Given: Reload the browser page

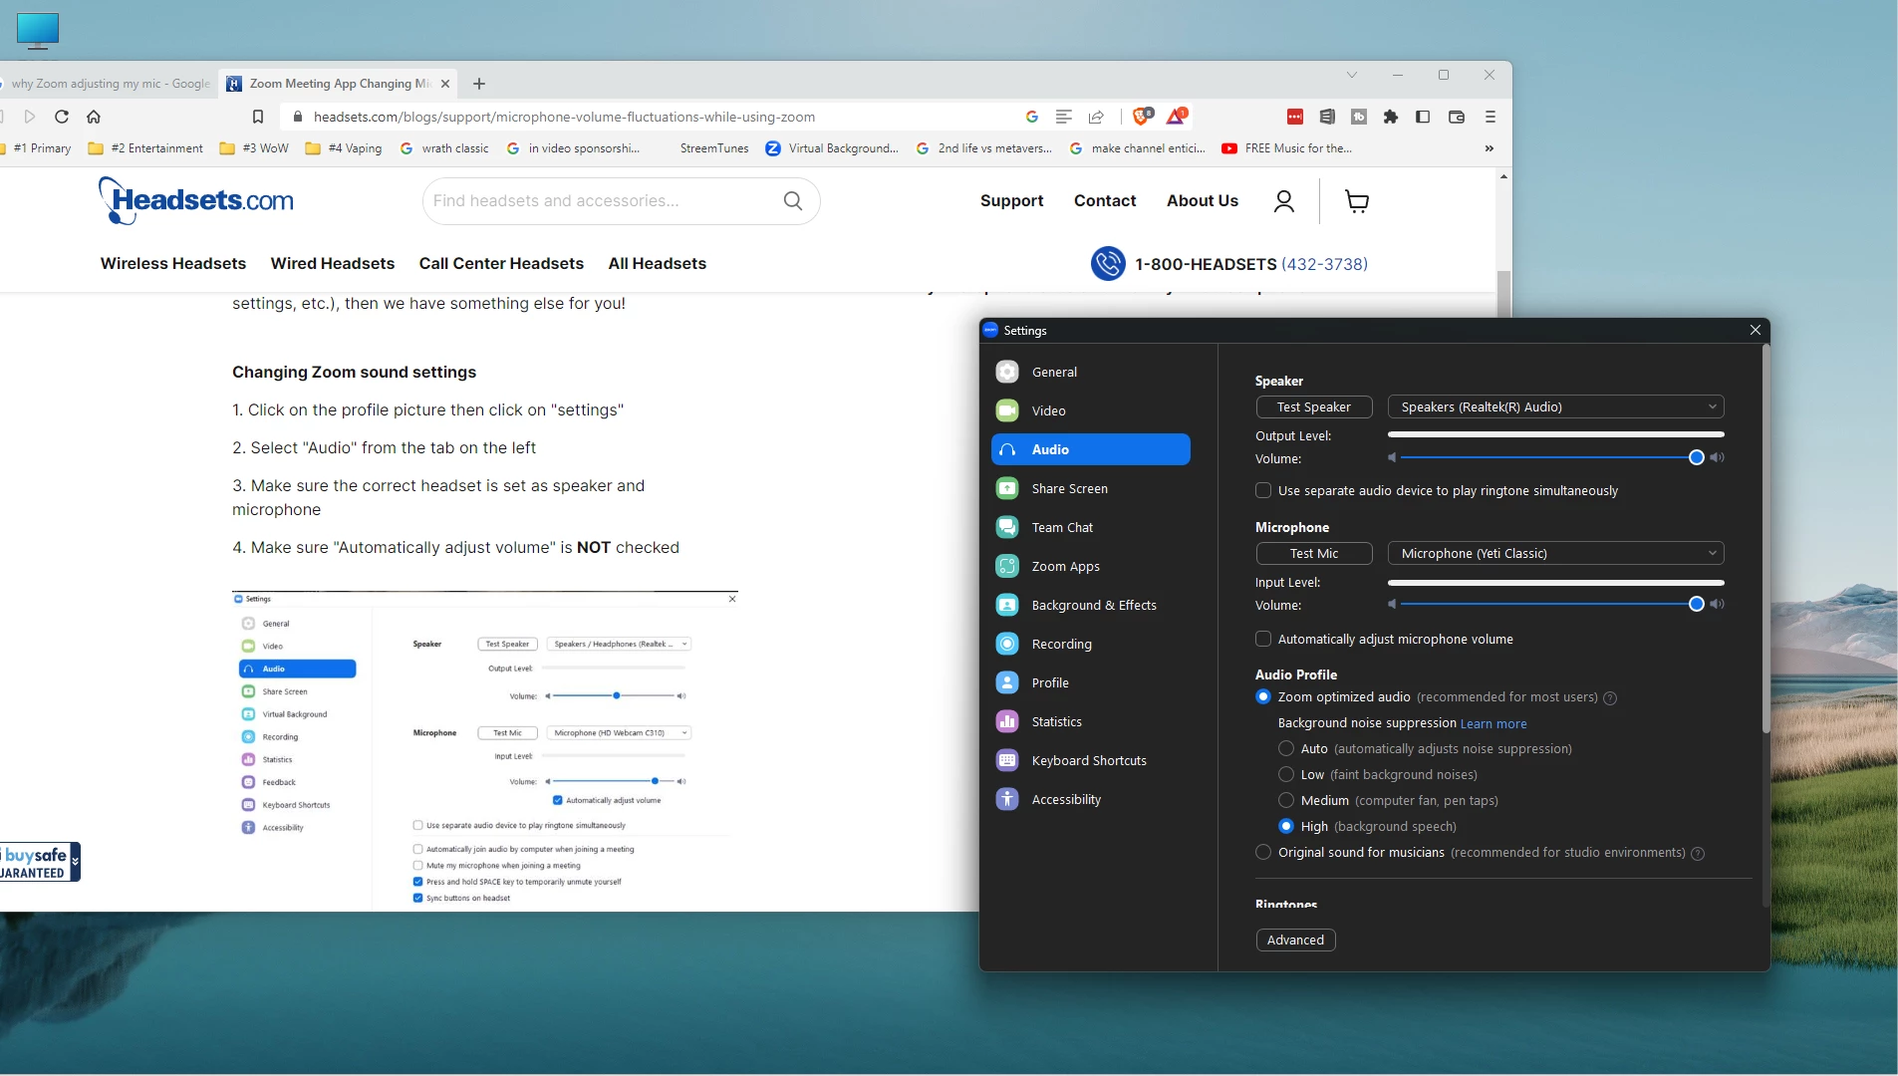Looking at the screenshot, I should point(62,117).
